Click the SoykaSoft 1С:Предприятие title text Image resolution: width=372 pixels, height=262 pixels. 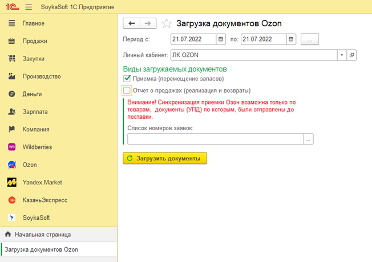(78, 7)
